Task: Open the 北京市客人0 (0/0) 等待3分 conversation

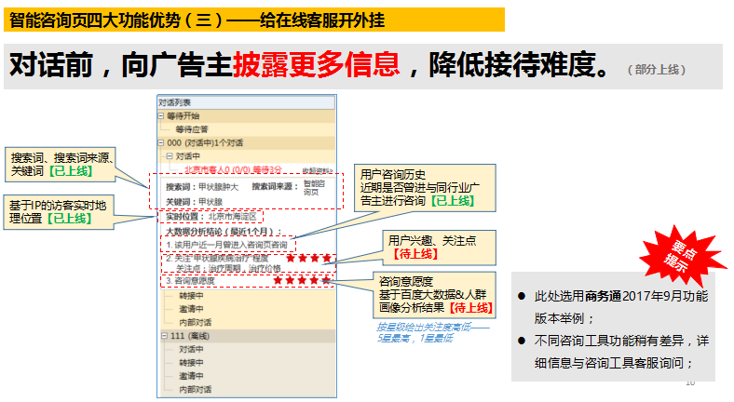Action: pos(233,169)
